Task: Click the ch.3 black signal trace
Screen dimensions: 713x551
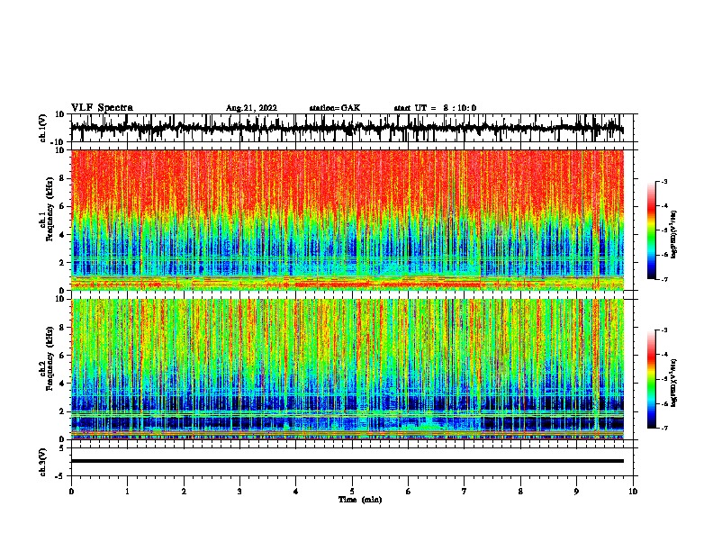Action: point(347,461)
